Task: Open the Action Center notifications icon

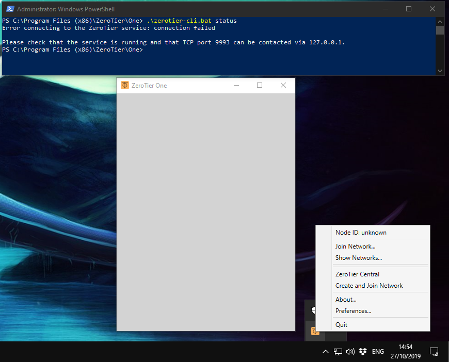Action: pos(434,352)
